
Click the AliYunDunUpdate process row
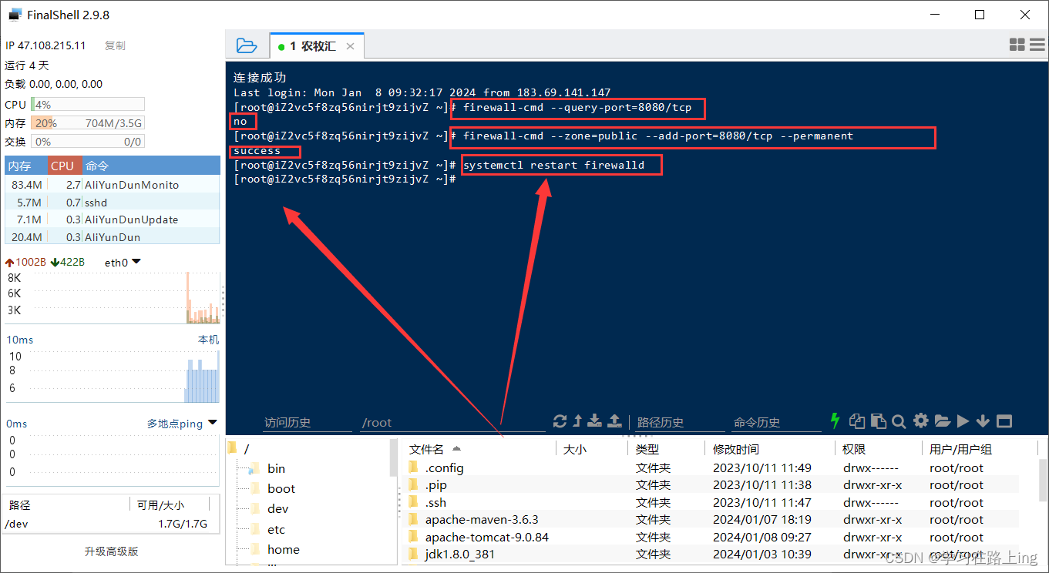pos(113,219)
